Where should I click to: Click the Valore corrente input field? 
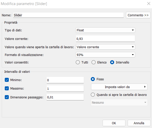[x=105, y=39]
